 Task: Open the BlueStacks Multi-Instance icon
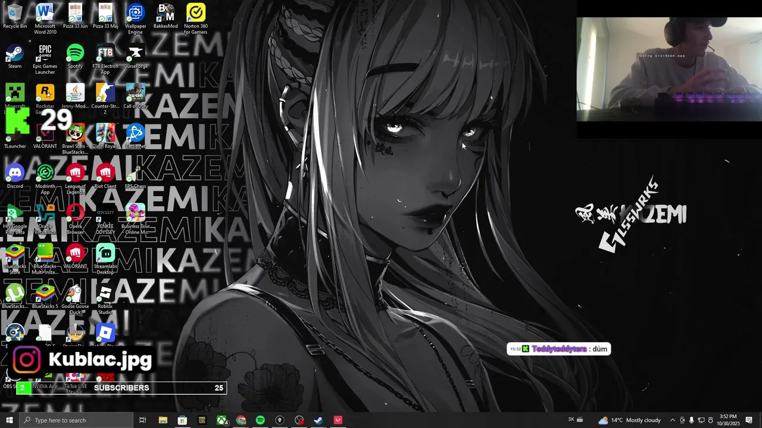(45, 259)
